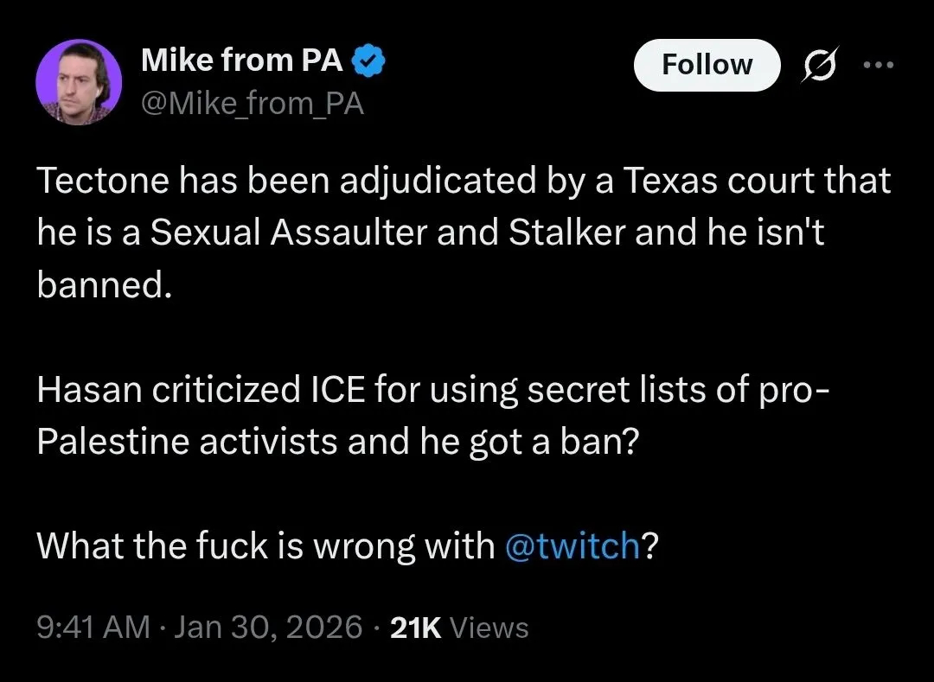Click the word Hasan in the tweet
The width and height of the screenshot is (934, 682).
[88, 390]
